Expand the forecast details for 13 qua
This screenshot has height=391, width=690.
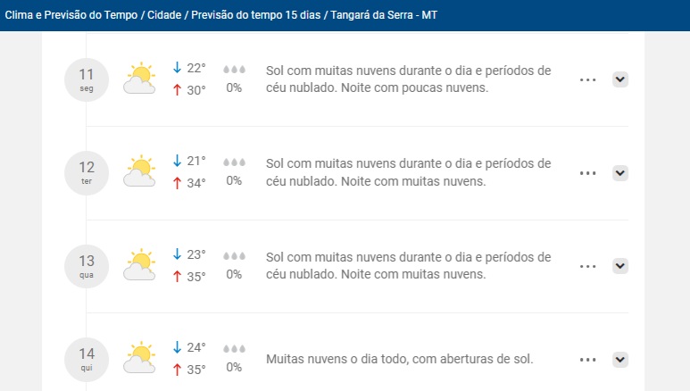tap(620, 266)
